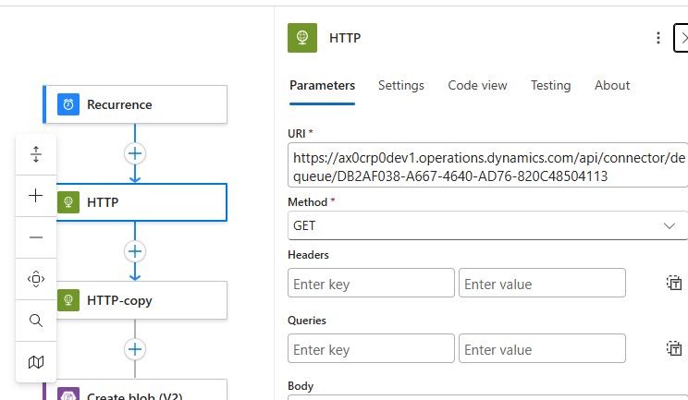Viewport: 688px width, 400px height.
Task: Toggle the minimap icon
Action: coord(36,362)
